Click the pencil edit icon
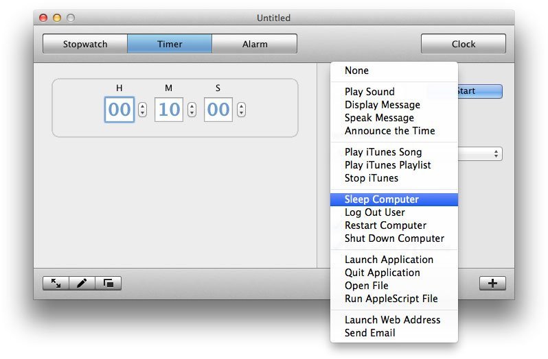The height and width of the screenshot is (359, 548). point(82,284)
